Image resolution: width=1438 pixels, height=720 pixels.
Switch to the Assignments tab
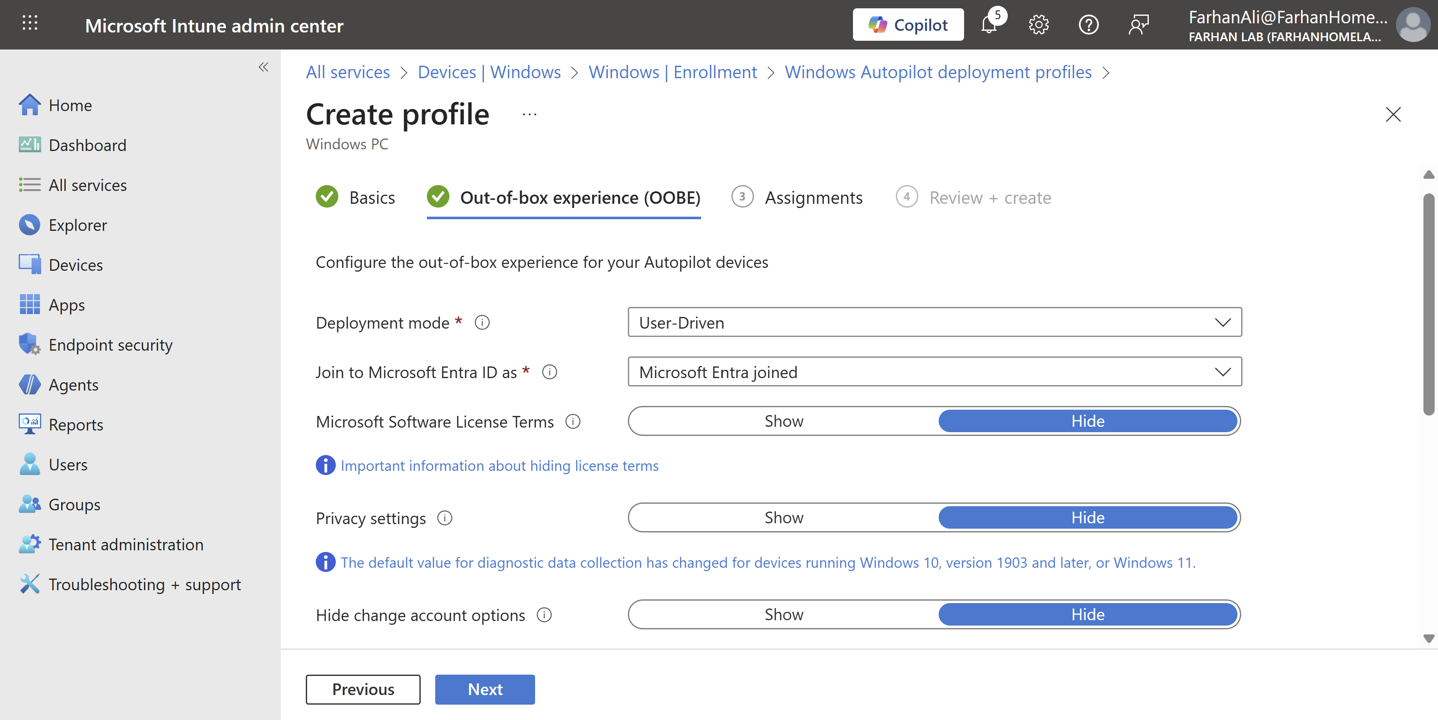(813, 198)
